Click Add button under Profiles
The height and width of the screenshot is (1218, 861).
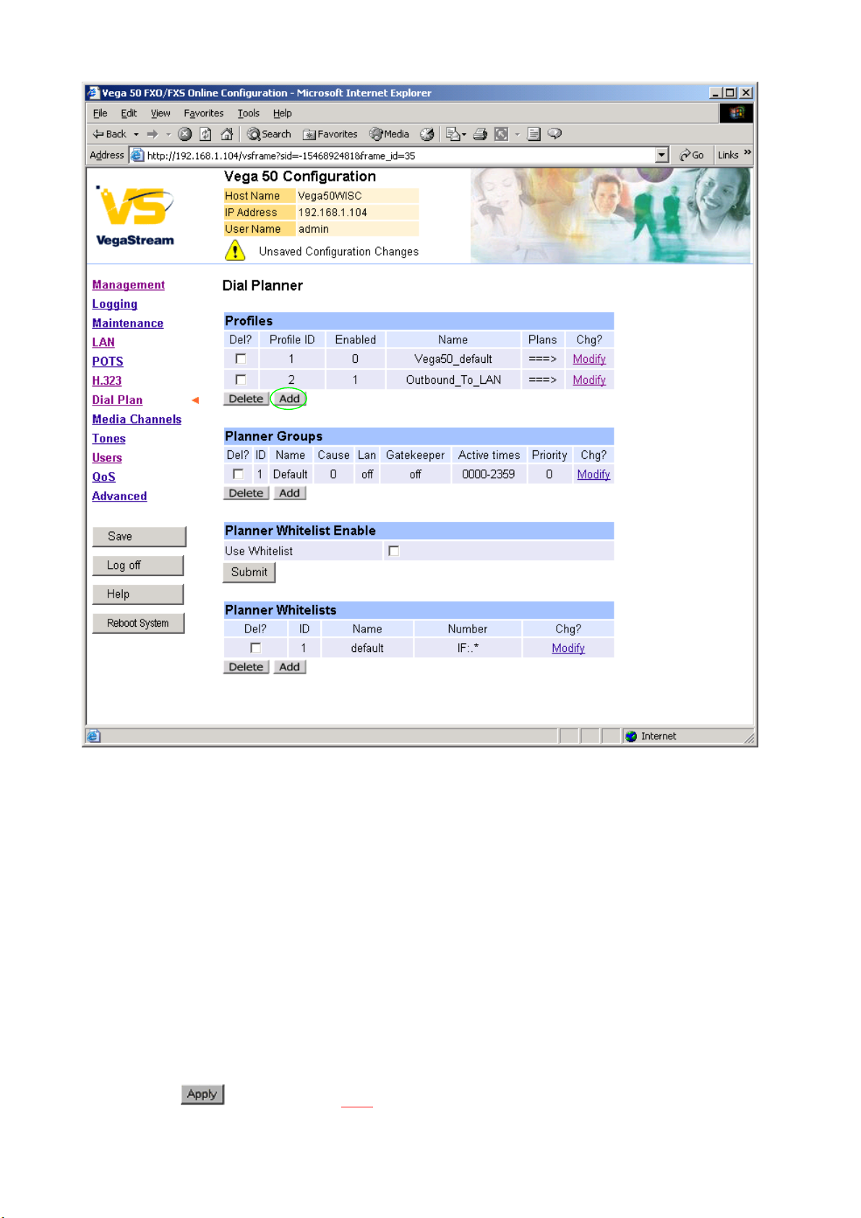pyautogui.click(x=289, y=398)
